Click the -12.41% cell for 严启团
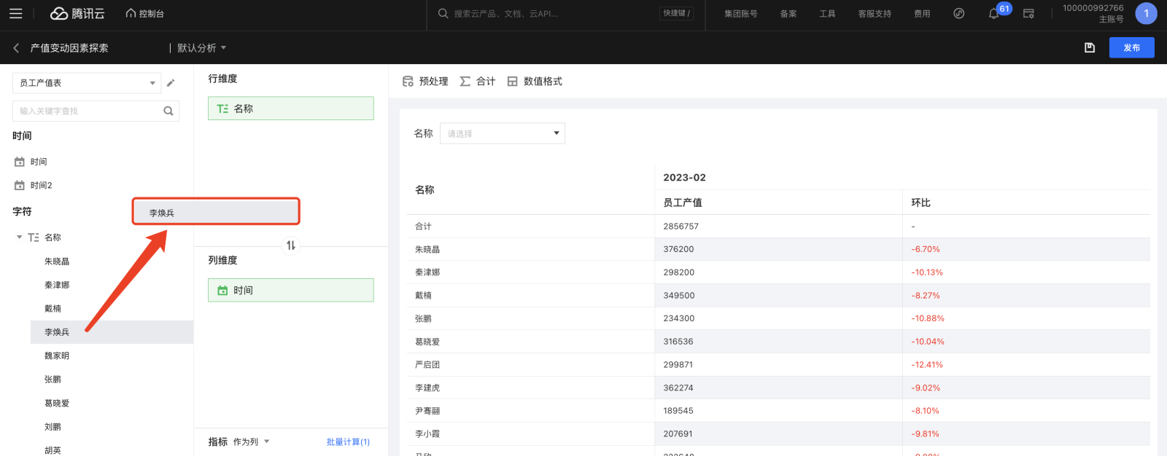Screen dimensions: 1167x456 (x=926, y=365)
